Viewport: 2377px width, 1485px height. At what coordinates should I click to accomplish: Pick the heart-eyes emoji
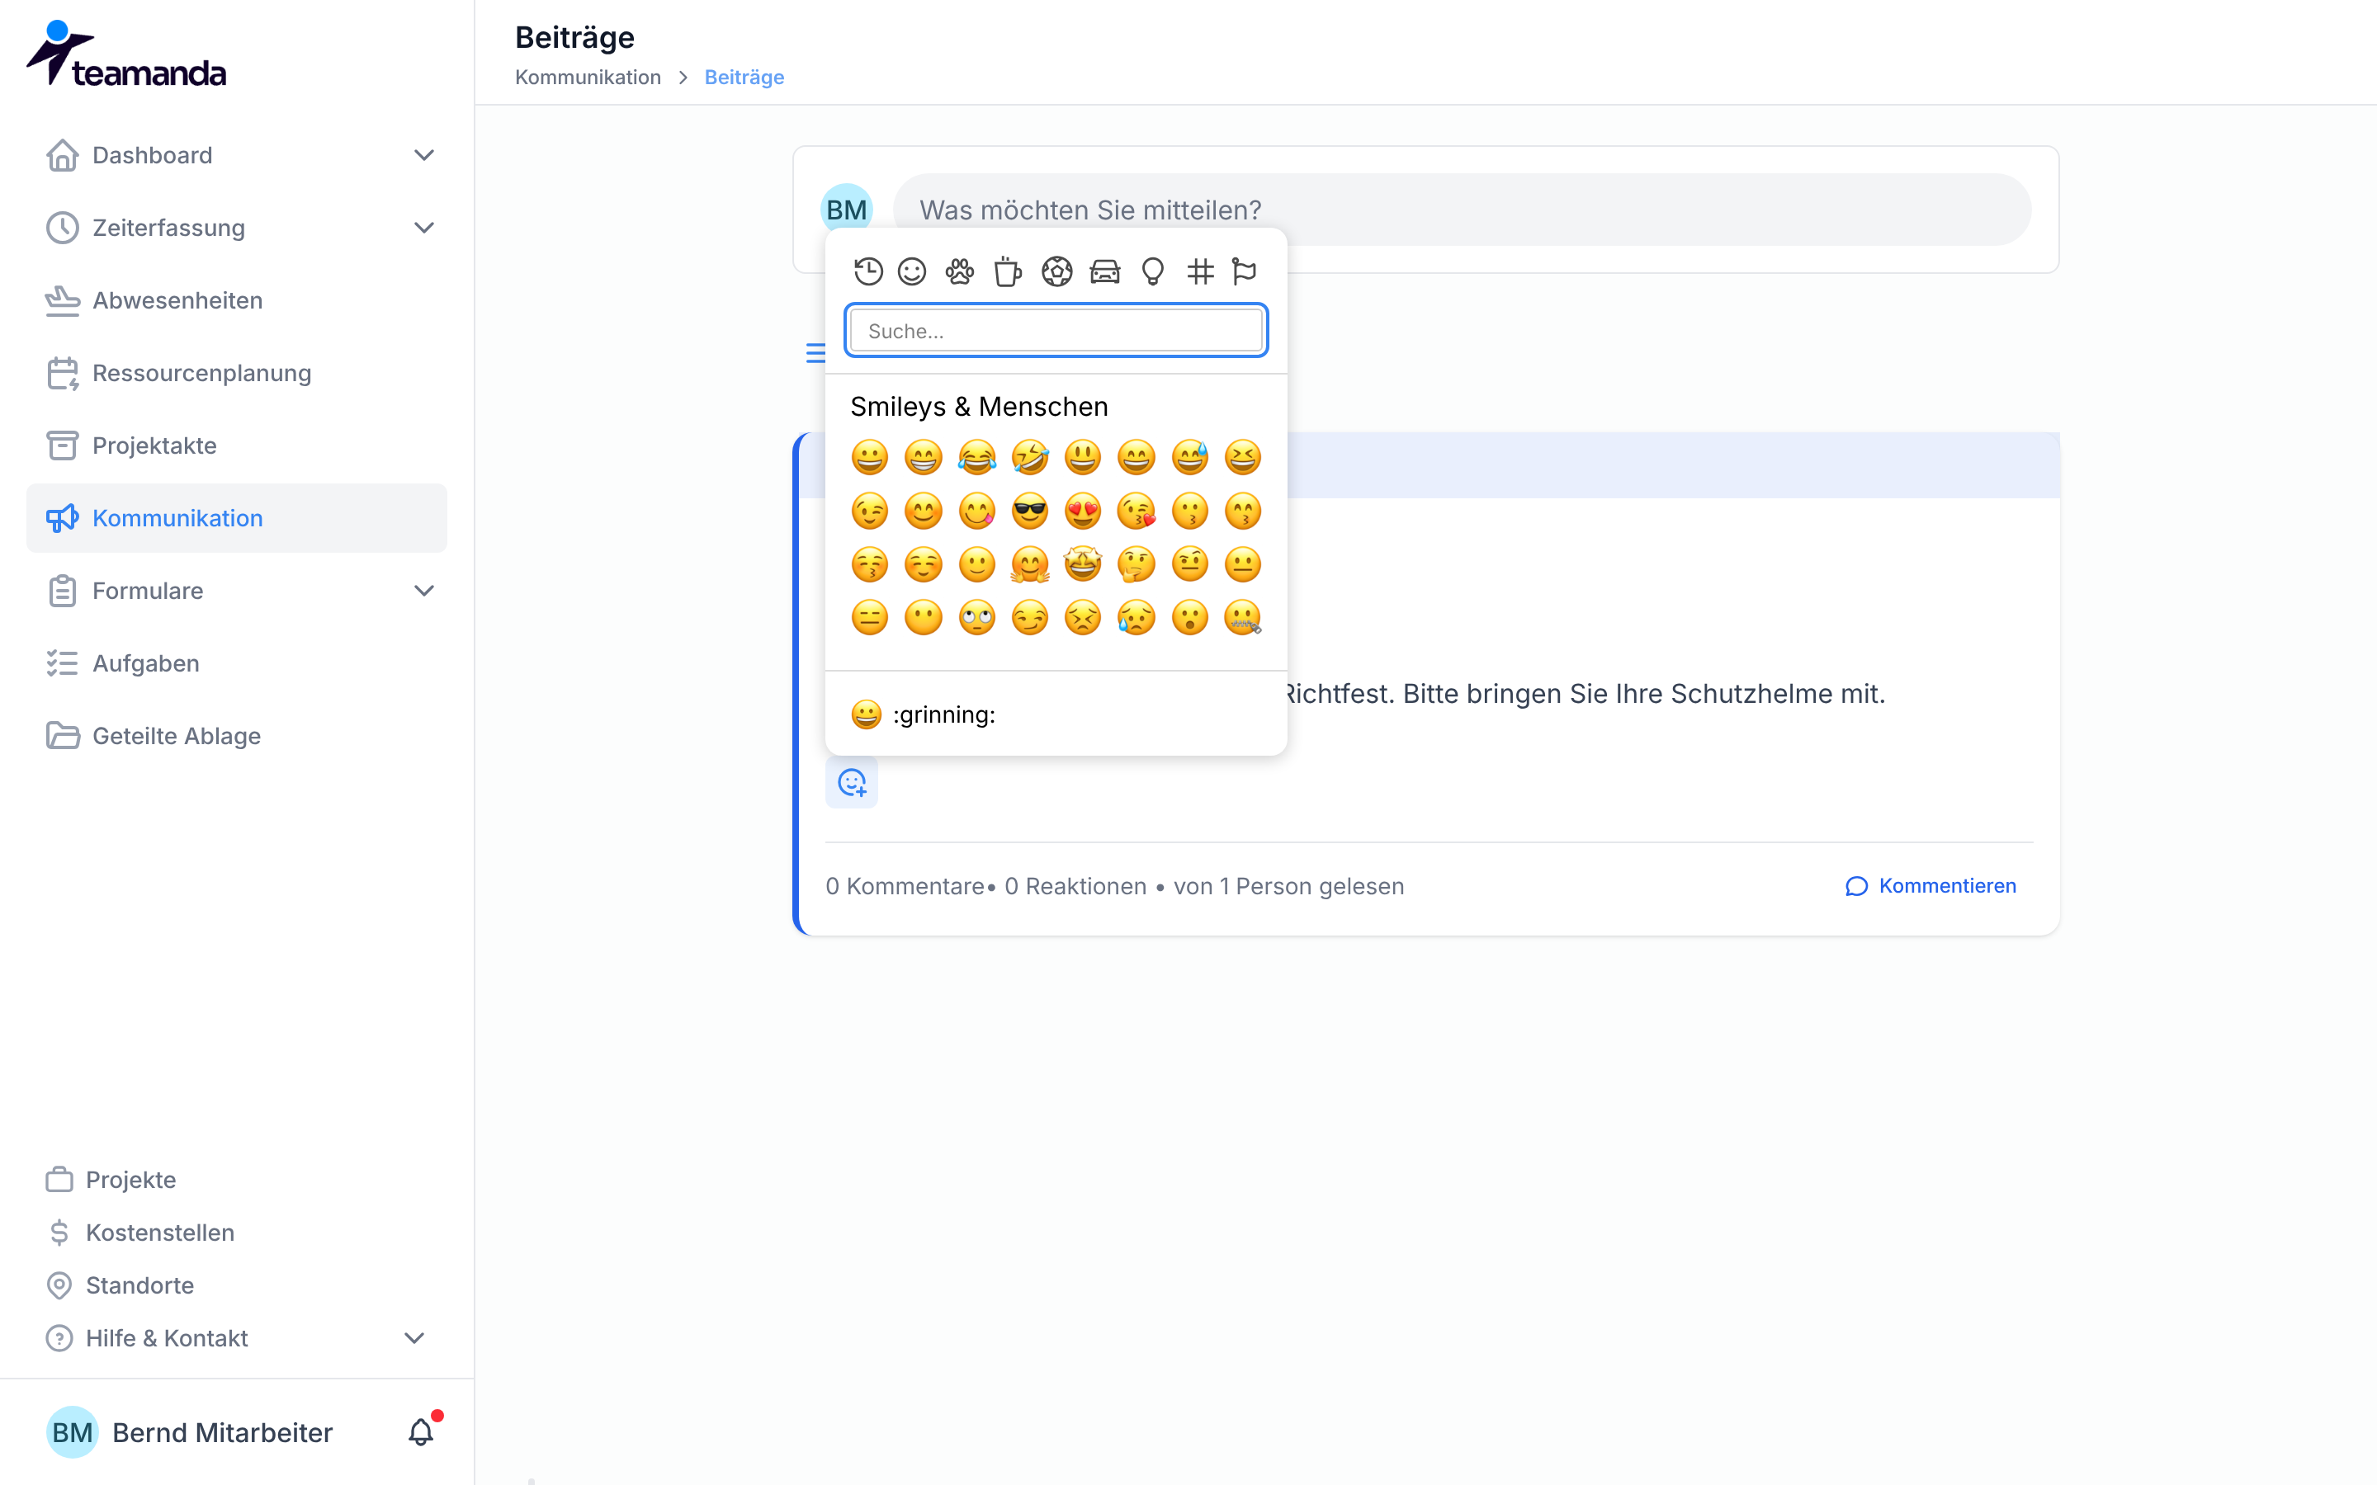[1082, 511]
